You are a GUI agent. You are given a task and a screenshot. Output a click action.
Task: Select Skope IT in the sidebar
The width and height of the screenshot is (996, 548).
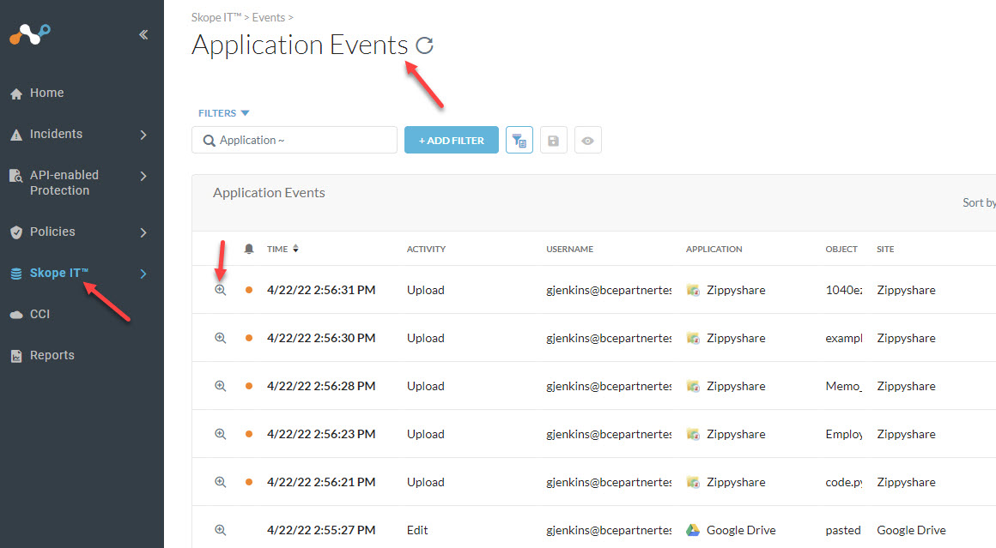pos(59,273)
